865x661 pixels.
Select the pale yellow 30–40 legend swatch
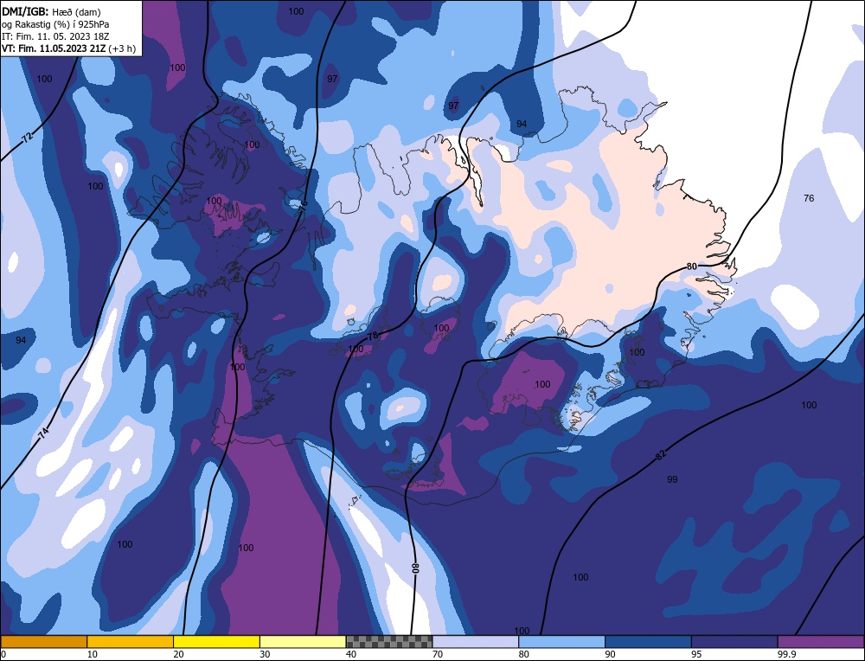[303, 642]
